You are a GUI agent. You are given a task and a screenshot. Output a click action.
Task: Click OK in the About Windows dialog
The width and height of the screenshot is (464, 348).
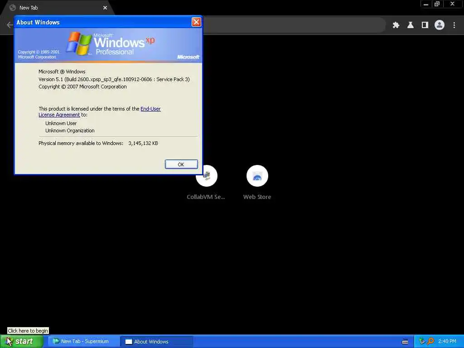(x=181, y=164)
